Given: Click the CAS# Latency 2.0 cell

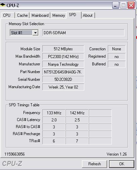Looking at the screenshot, I should (54, 120).
